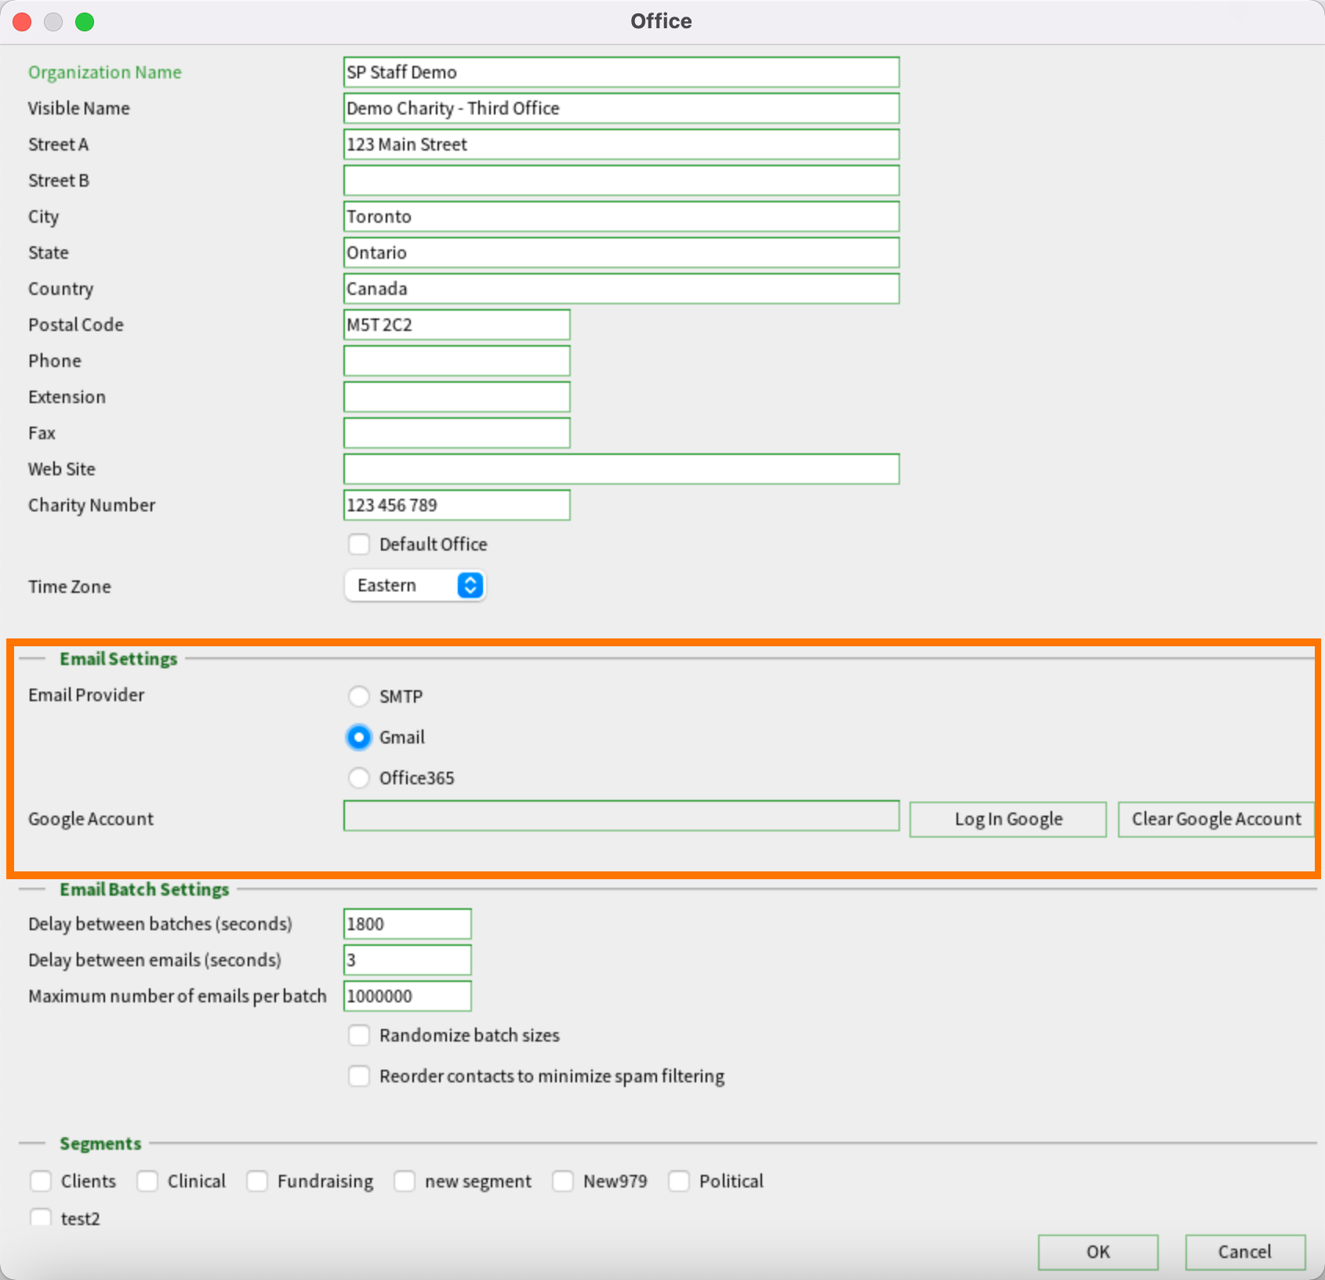Select the test2 segment checkbox
The image size is (1325, 1280).
pos(41,1217)
